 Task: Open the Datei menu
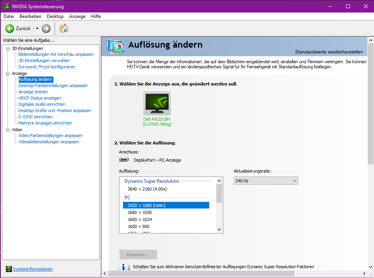coord(9,16)
